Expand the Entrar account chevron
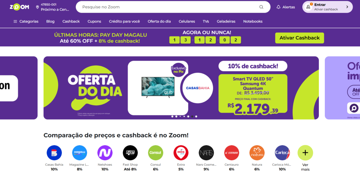The width and height of the screenshot is (360, 174). (347, 7)
